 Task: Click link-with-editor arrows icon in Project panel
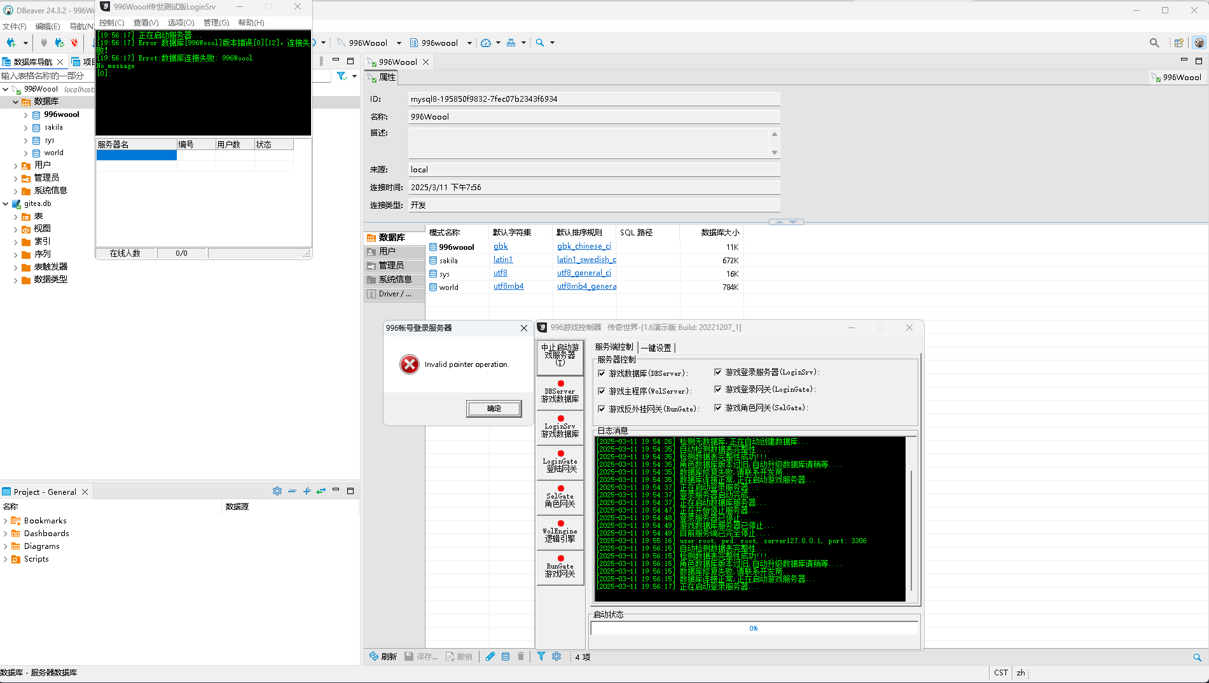(321, 491)
